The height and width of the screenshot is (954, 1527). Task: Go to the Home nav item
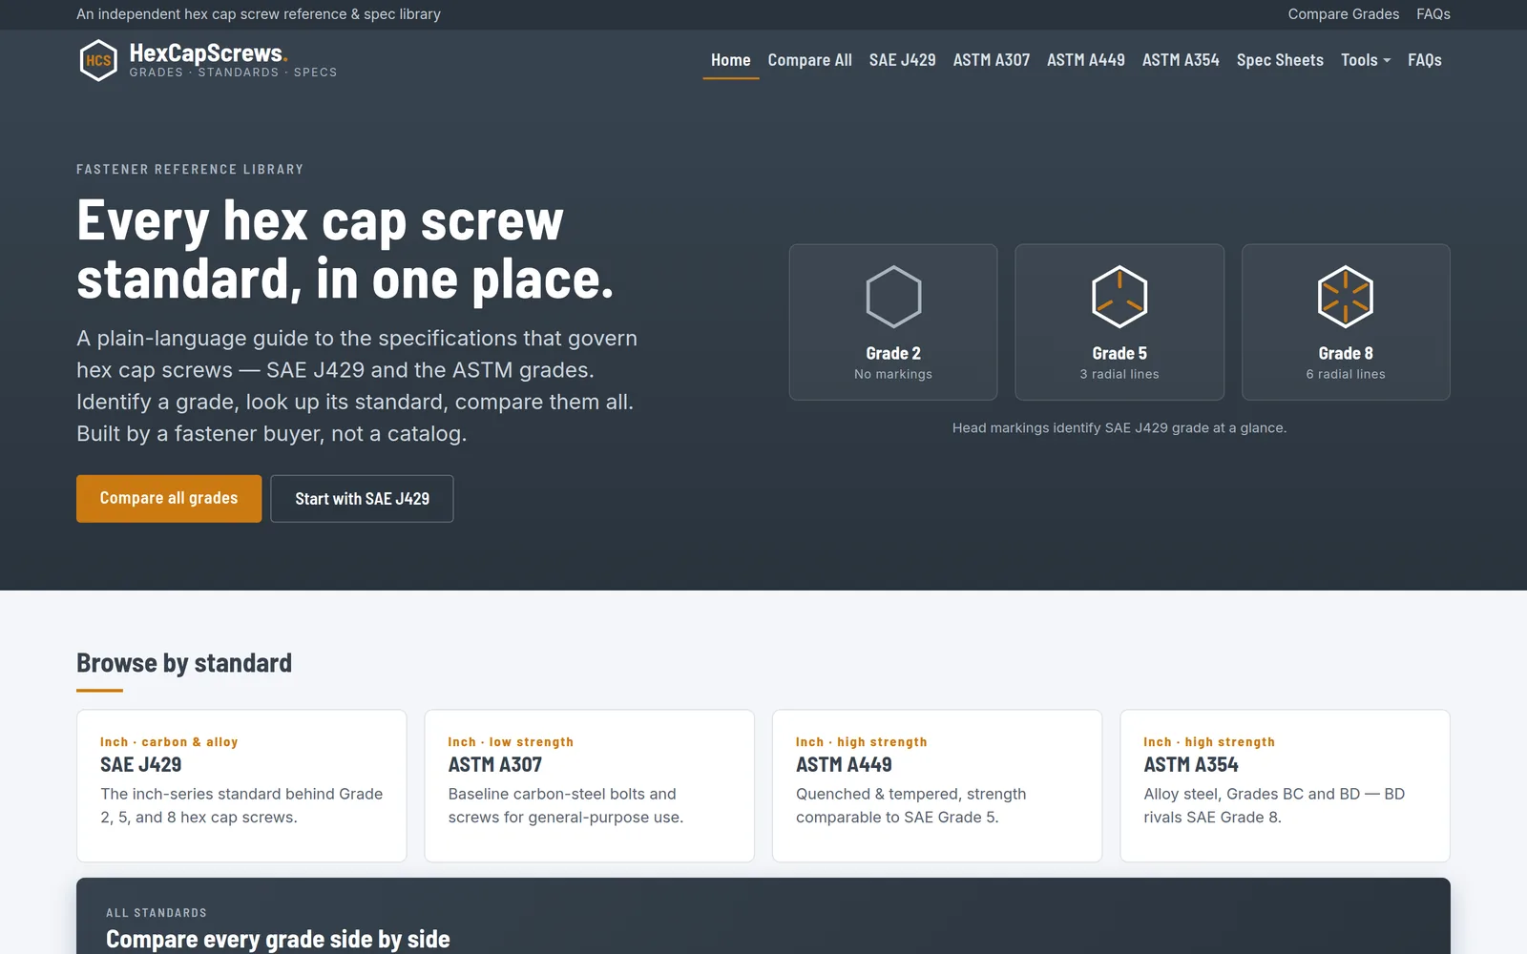(x=730, y=60)
